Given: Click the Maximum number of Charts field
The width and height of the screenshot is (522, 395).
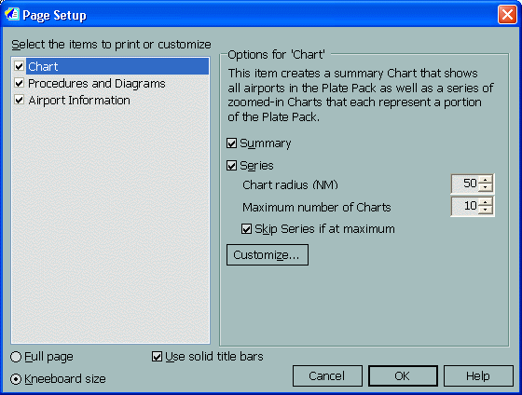Looking at the screenshot, I should [465, 206].
